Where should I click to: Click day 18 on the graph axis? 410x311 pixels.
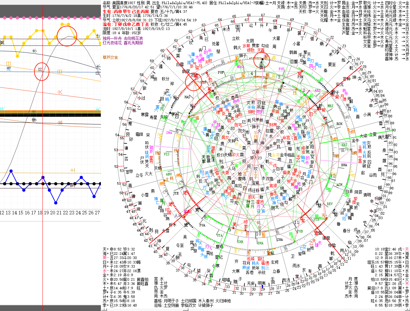click(40, 212)
